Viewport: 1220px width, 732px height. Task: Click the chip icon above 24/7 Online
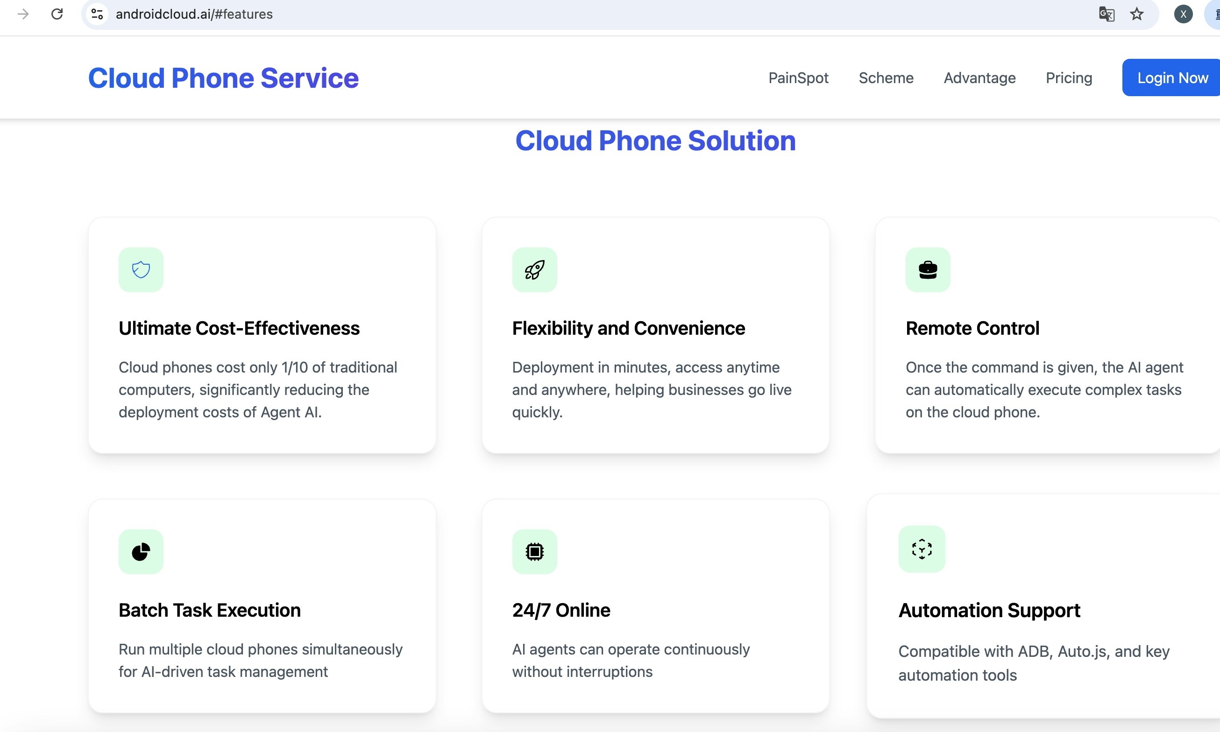(534, 551)
